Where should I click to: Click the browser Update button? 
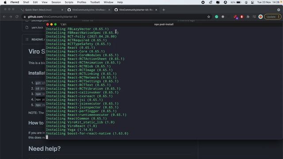pyautogui.click(x=272, y=17)
